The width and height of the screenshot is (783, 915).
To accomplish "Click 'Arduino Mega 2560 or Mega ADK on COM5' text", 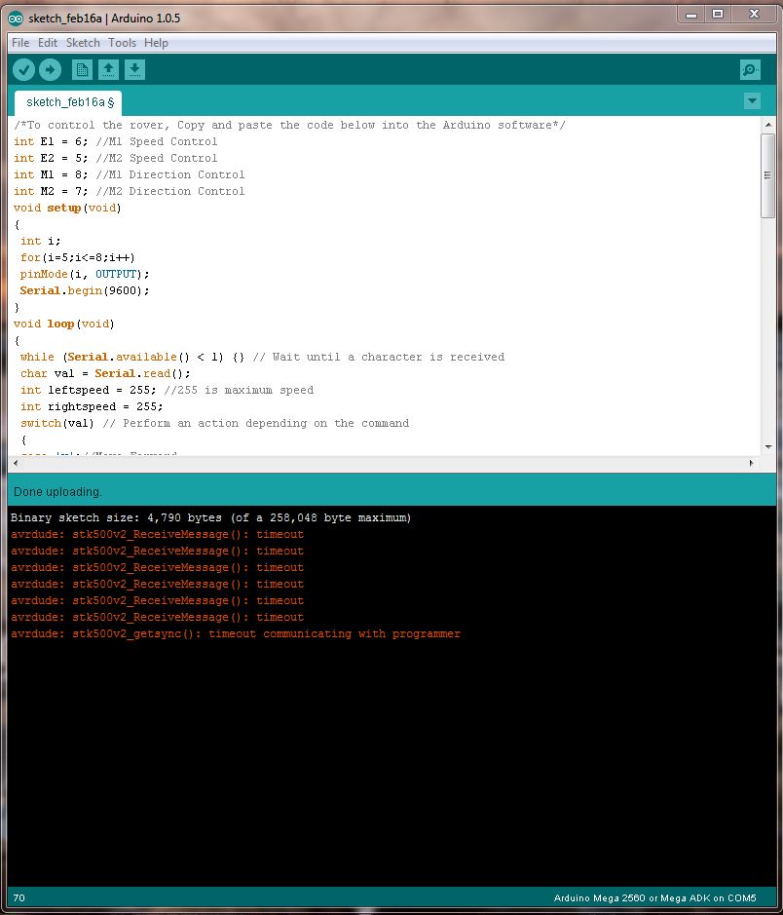I will click(x=654, y=898).
